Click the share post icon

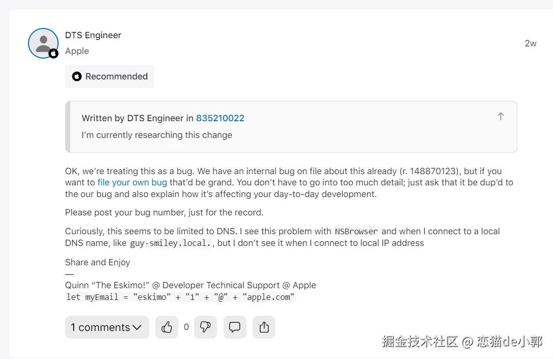click(x=264, y=327)
